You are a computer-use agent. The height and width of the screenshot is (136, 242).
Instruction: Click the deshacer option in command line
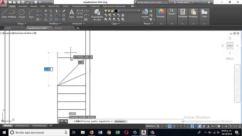pyautogui.click(x=120, y=121)
